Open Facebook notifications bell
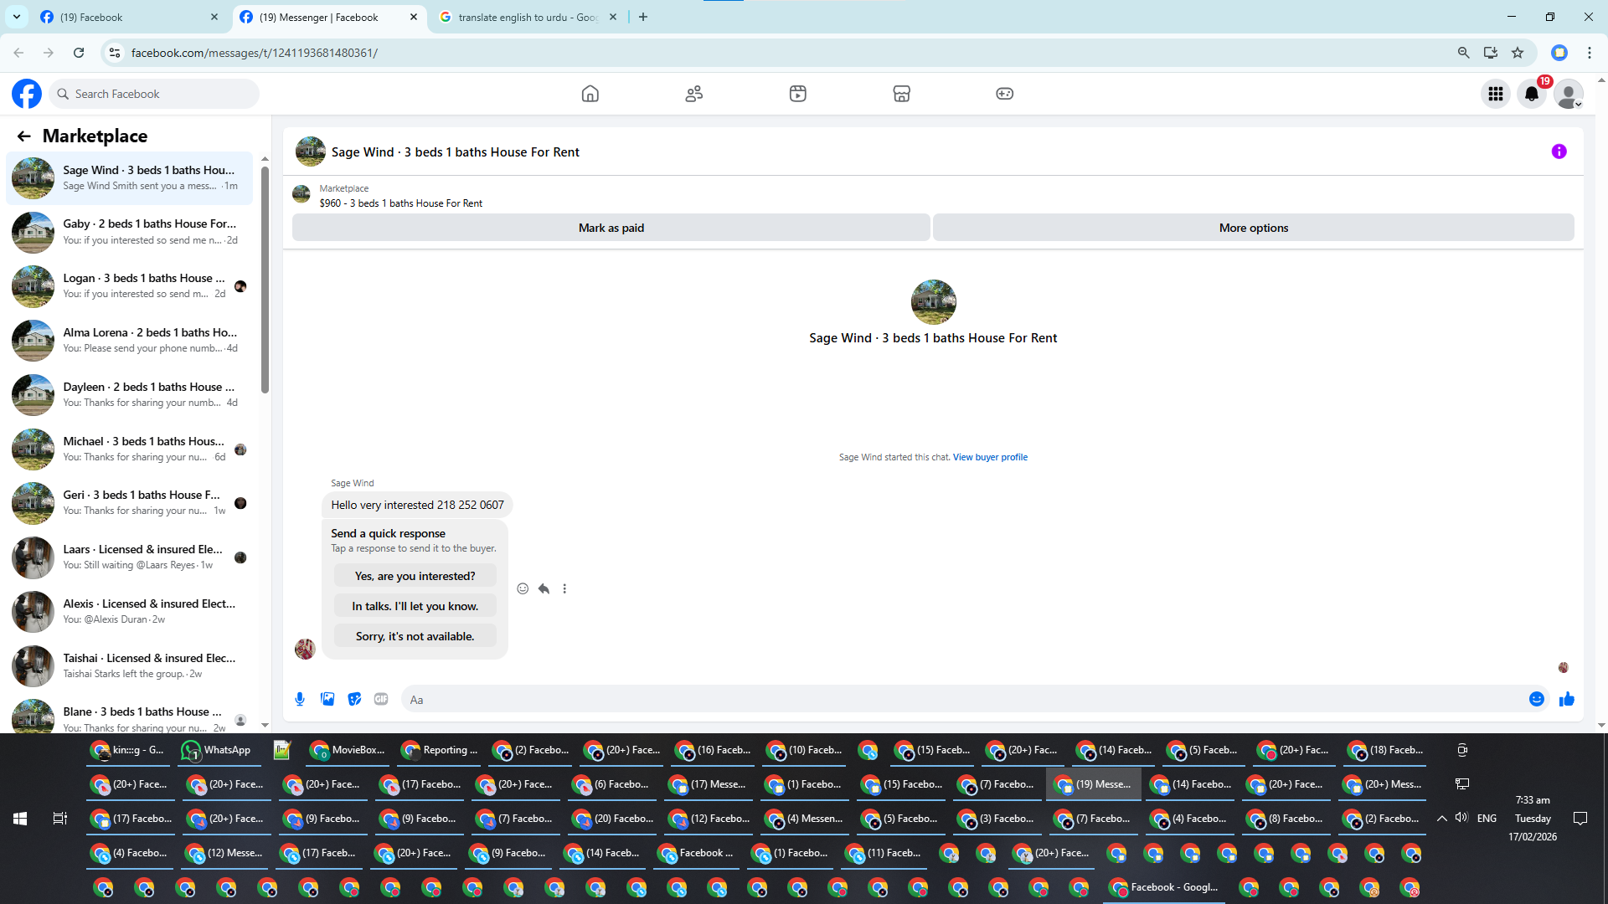The image size is (1608, 904). [x=1532, y=94]
